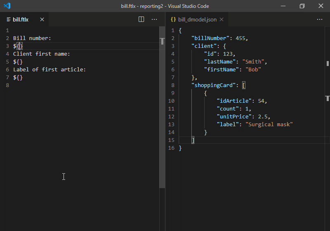Close the bill_dmodel.json tab
Viewport: 330px width, 231px height.
tap(222, 19)
